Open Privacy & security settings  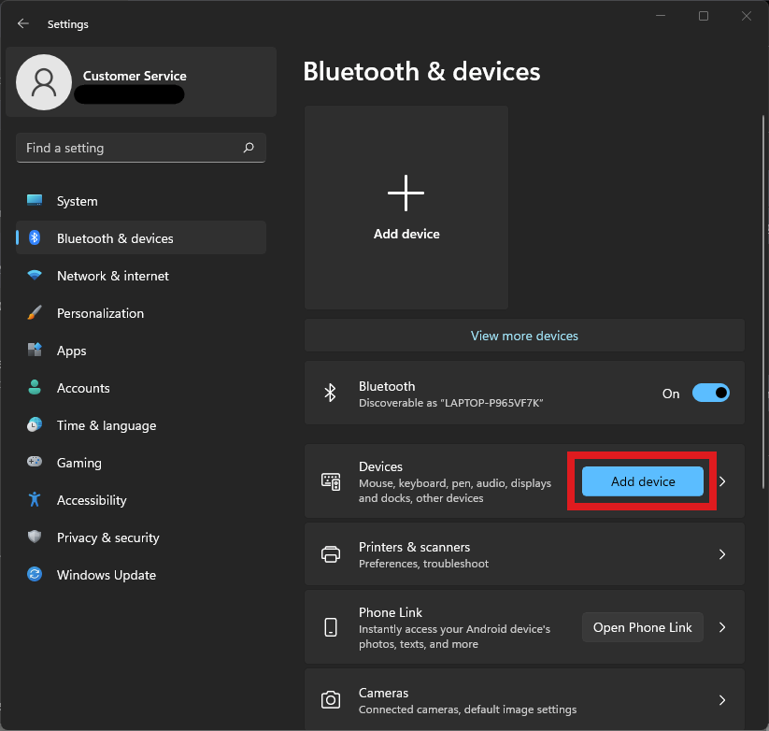coord(141,537)
